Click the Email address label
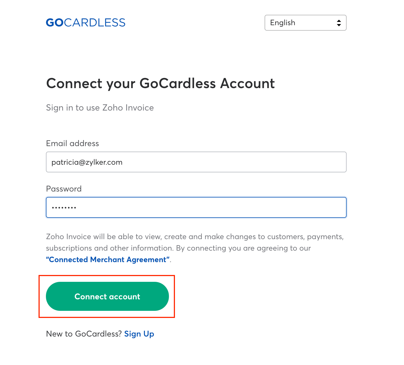The image size is (404, 365). pos(72,143)
